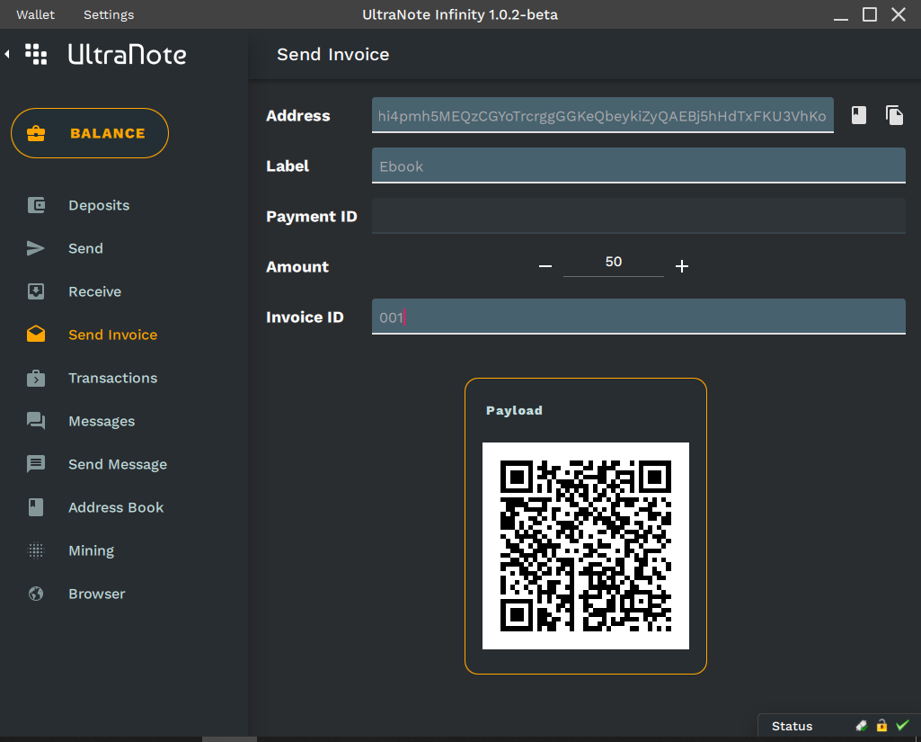
Task: Click the wallet lock status icon
Action: tap(881, 726)
